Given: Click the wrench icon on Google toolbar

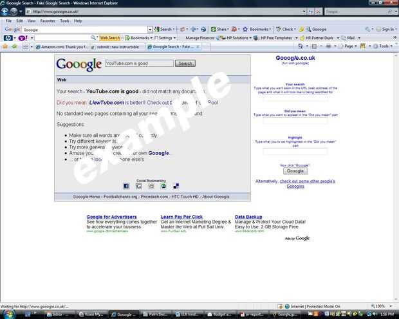Looking at the screenshot, I should (368, 29).
